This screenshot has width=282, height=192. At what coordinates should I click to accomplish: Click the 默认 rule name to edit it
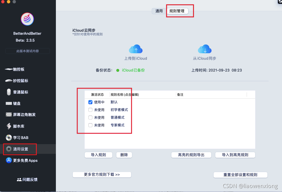113,102
